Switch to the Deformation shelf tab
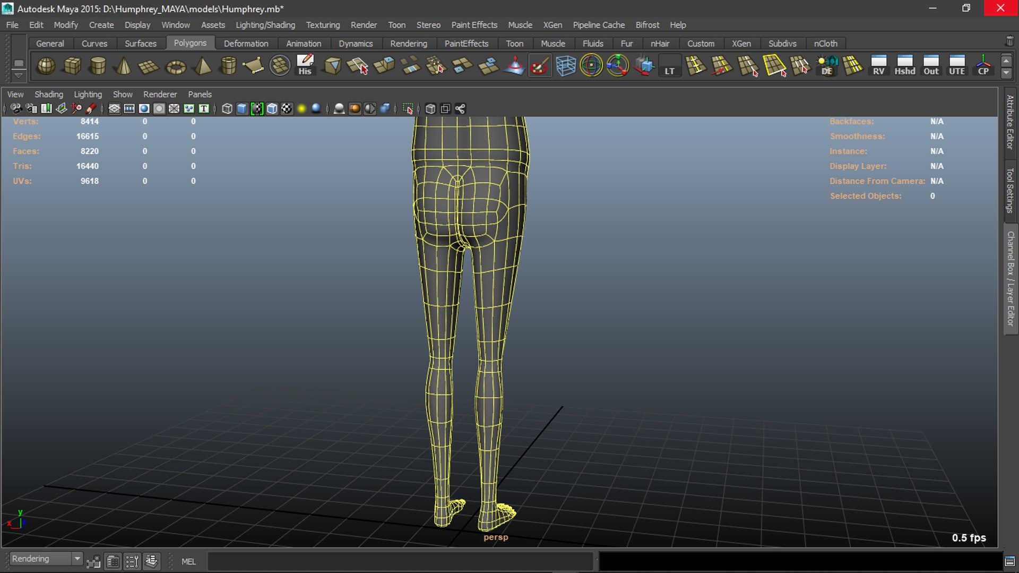Screen dimensions: 1019x573 coord(246,44)
